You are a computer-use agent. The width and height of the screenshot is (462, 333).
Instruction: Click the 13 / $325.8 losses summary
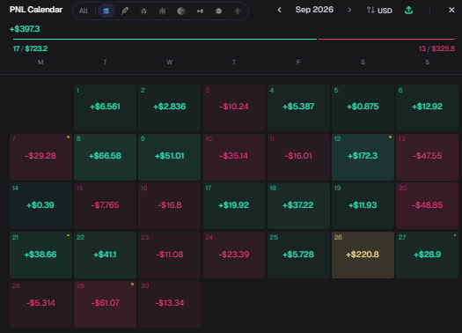[436, 48]
